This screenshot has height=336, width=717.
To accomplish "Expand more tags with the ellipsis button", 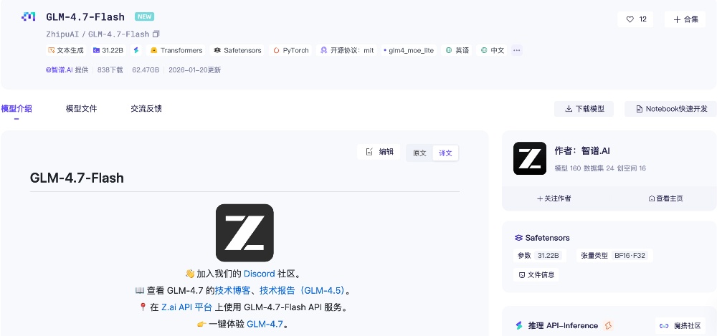I will (x=517, y=50).
